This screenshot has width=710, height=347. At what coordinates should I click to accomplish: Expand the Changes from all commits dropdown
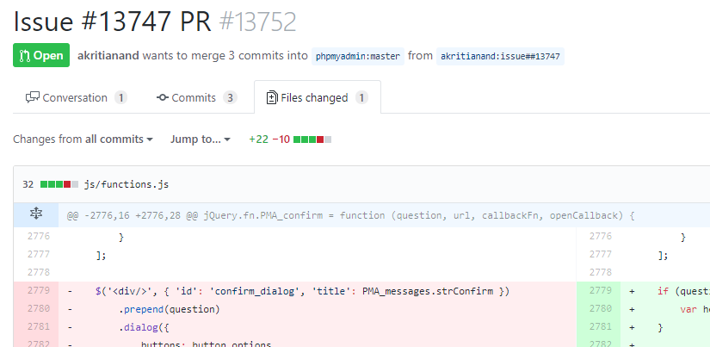coord(83,139)
